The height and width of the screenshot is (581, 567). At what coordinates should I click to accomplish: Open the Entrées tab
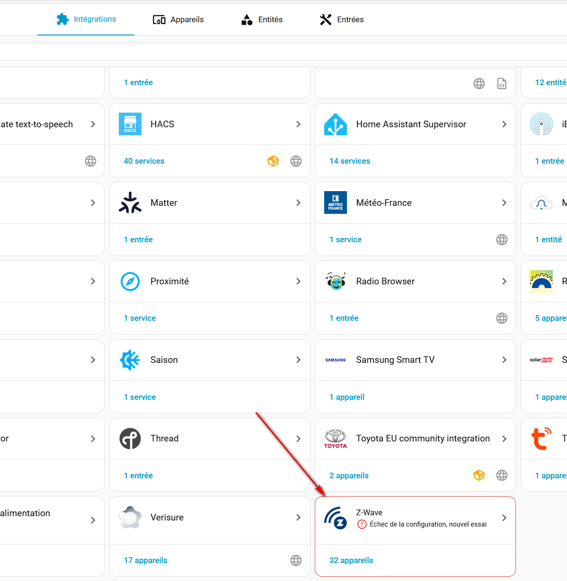tap(342, 19)
